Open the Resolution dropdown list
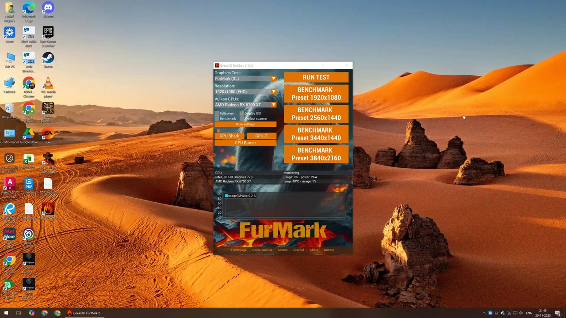The image size is (566, 318). [x=273, y=92]
